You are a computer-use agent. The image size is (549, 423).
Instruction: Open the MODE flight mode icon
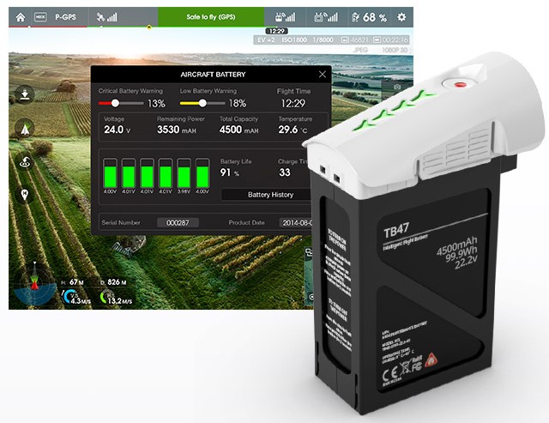click(x=40, y=17)
